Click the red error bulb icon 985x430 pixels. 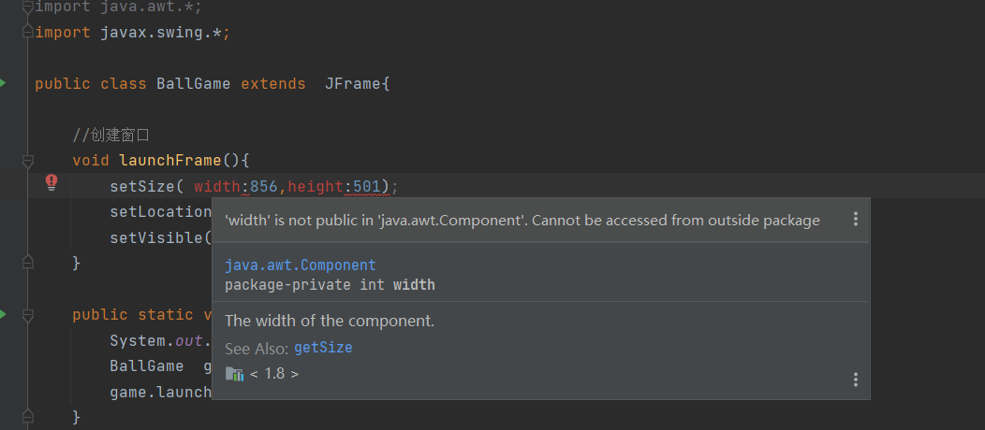coord(51,182)
